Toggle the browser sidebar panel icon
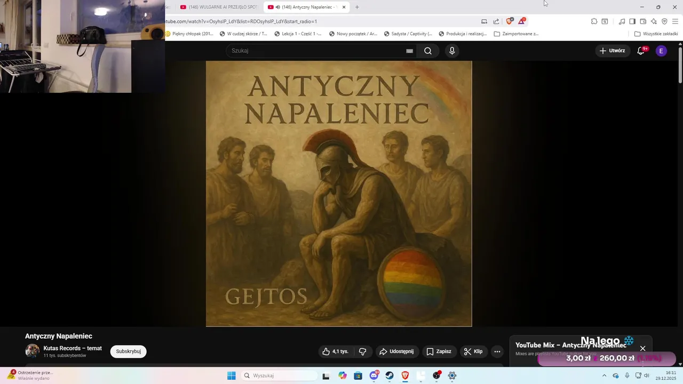 click(x=632, y=21)
